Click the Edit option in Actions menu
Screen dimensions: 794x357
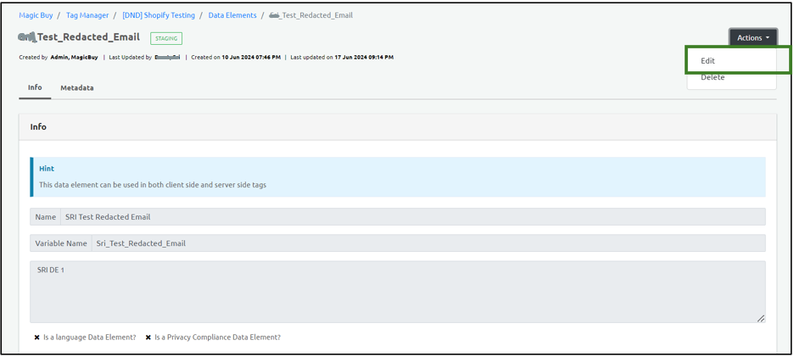click(707, 61)
